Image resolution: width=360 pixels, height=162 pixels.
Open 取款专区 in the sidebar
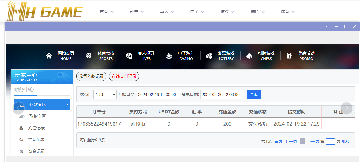tap(37, 116)
